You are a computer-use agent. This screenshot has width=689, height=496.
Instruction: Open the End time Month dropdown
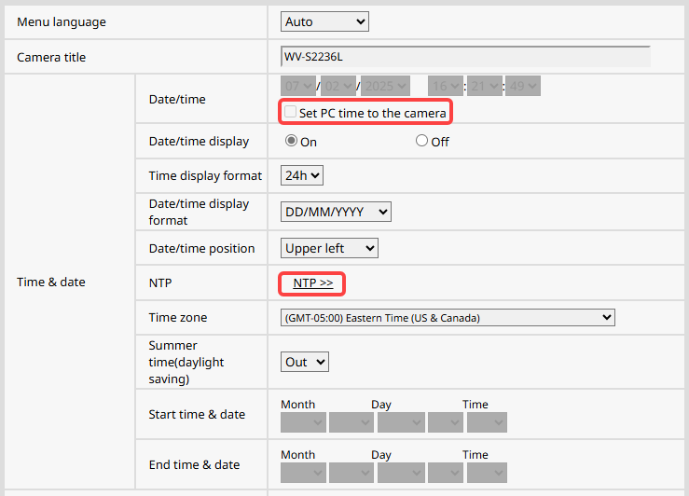pos(303,473)
